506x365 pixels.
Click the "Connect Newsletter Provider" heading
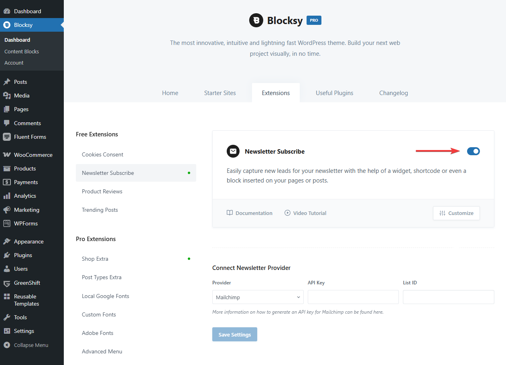click(x=252, y=268)
